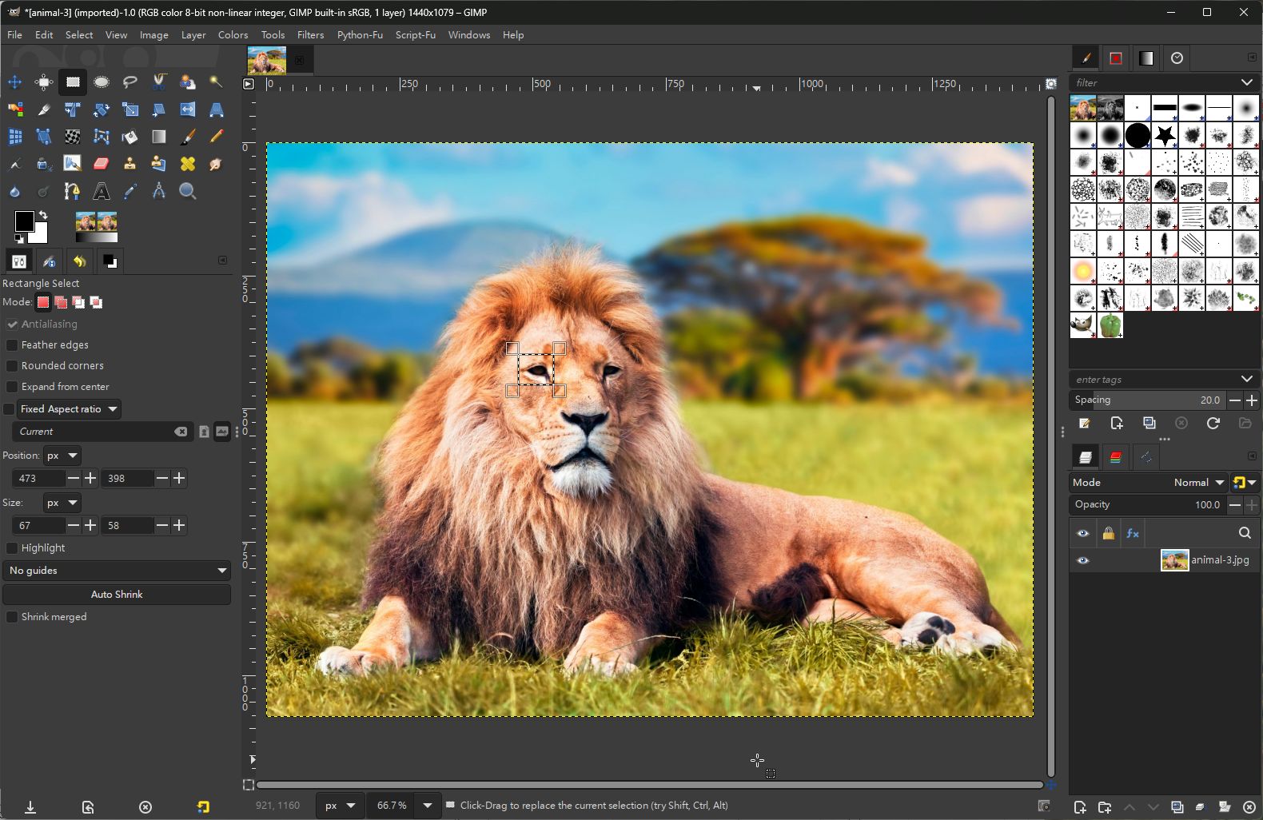Select the Alignment tool
The height and width of the screenshot is (820, 1263).
43,82
